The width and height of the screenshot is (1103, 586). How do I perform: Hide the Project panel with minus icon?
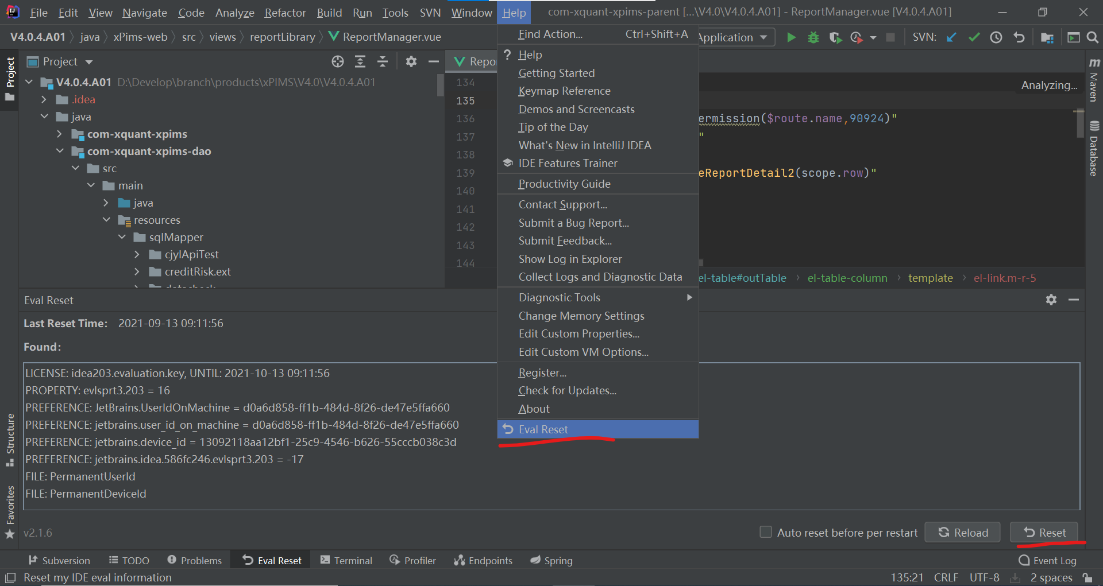coord(434,61)
